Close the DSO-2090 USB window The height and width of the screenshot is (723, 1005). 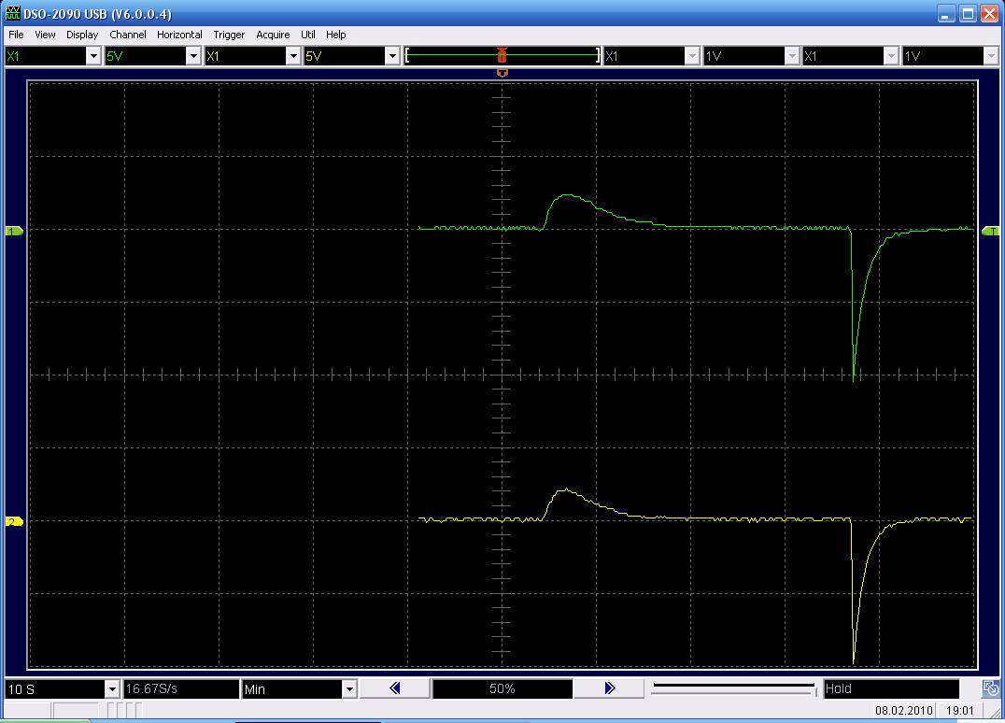990,14
